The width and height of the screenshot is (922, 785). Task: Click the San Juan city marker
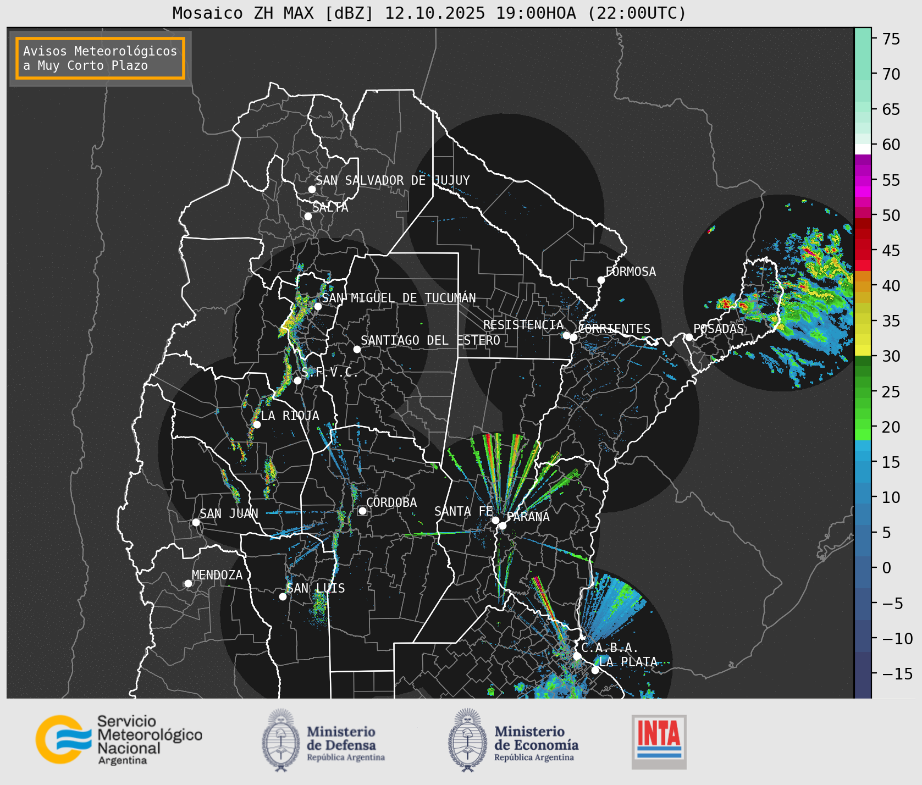coord(196,522)
